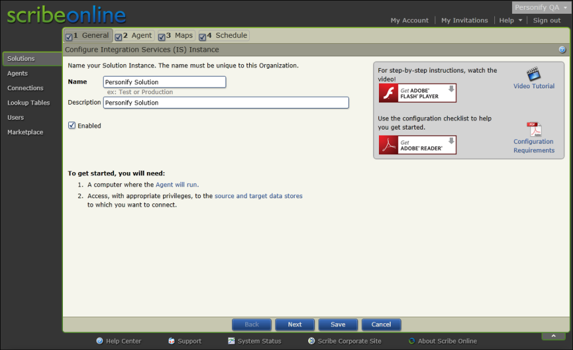Click the checkmark on the General tab

[69, 37]
